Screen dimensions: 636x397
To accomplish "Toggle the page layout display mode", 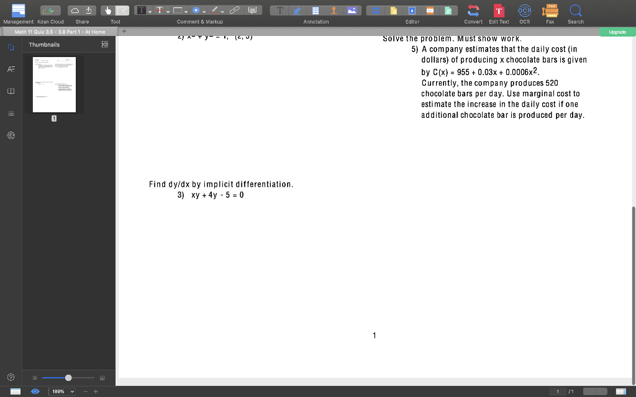I will [x=16, y=391].
